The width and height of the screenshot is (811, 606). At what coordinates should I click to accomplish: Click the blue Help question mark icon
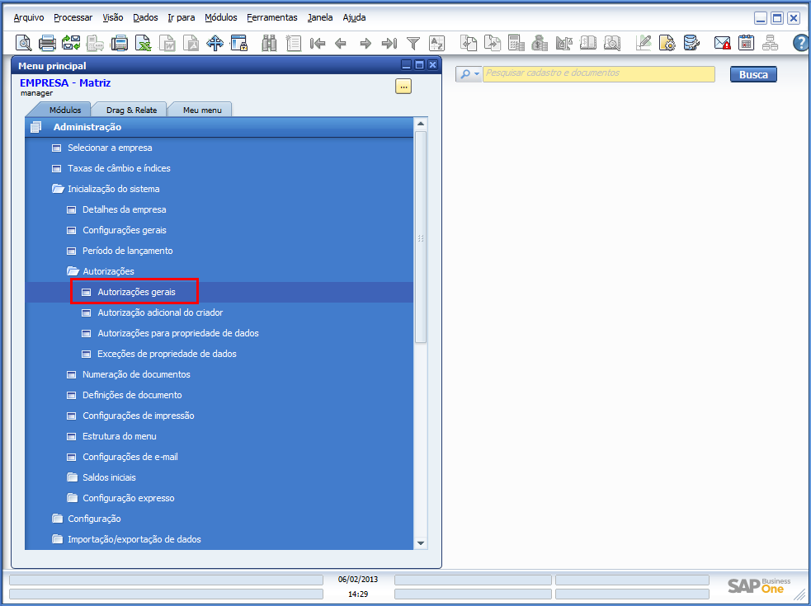click(800, 43)
